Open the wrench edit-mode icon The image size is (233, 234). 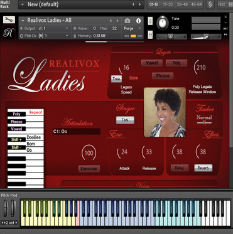[x=9, y=19]
